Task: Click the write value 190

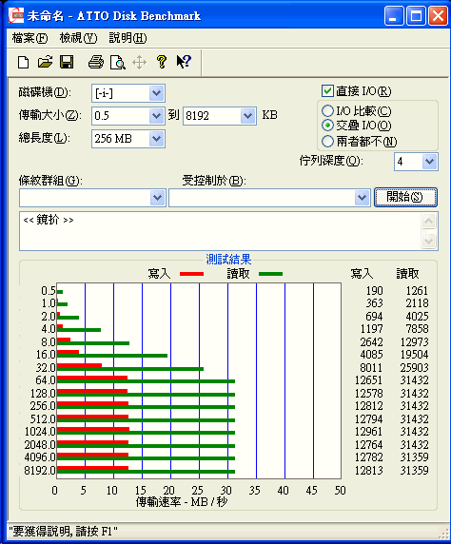Action: [374, 290]
